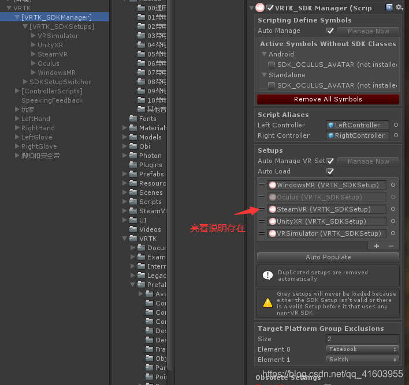Collapse the VRTK_SDKSetups hierarchy node
The width and height of the screenshot is (409, 385).
[25, 27]
